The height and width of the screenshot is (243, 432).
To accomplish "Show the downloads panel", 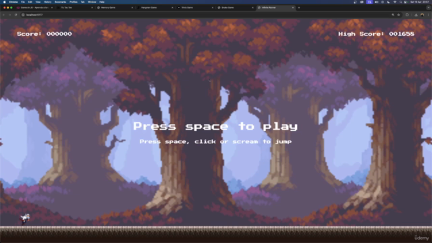I will 416,15.
